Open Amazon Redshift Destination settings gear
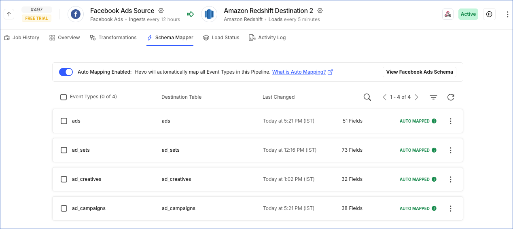513x229 pixels. (x=320, y=11)
